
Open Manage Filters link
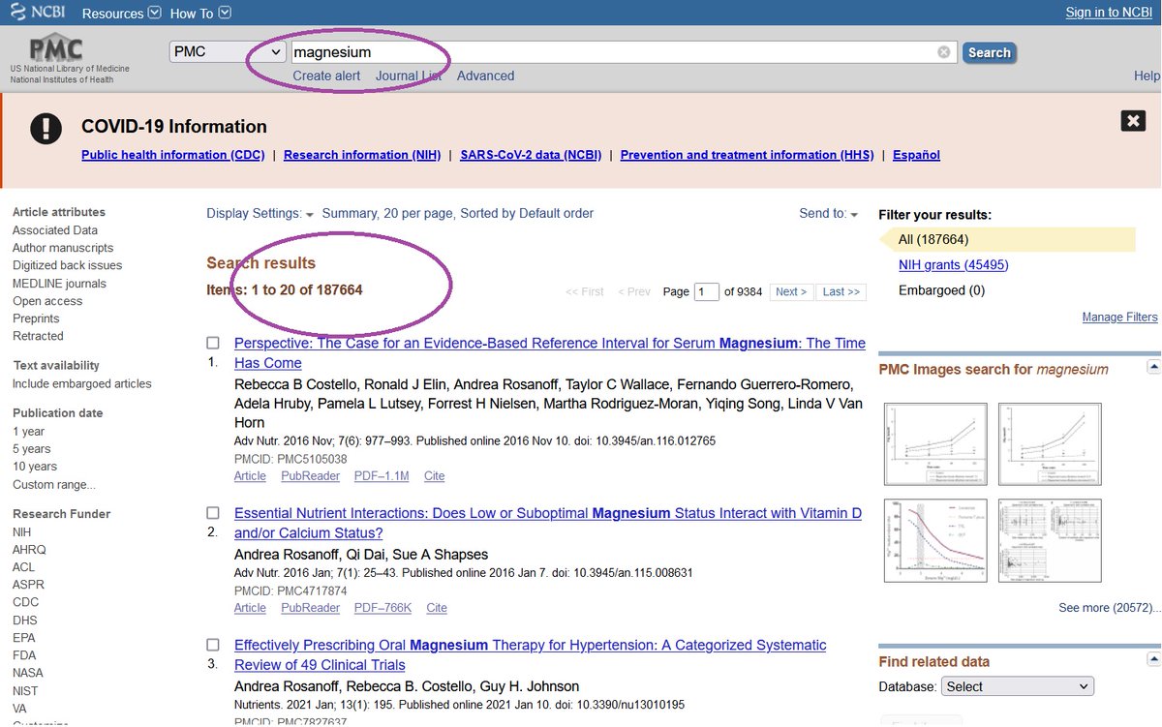[x=1119, y=318]
